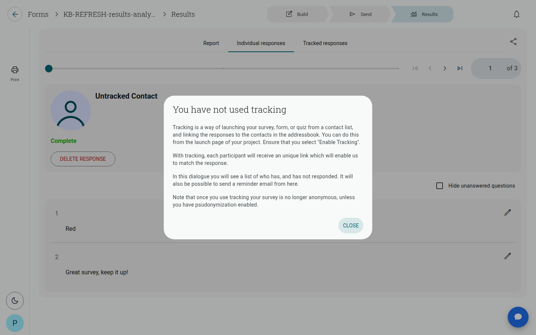Click the Untracked Contact avatar
The width and height of the screenshot is (536, 335).
71,111
